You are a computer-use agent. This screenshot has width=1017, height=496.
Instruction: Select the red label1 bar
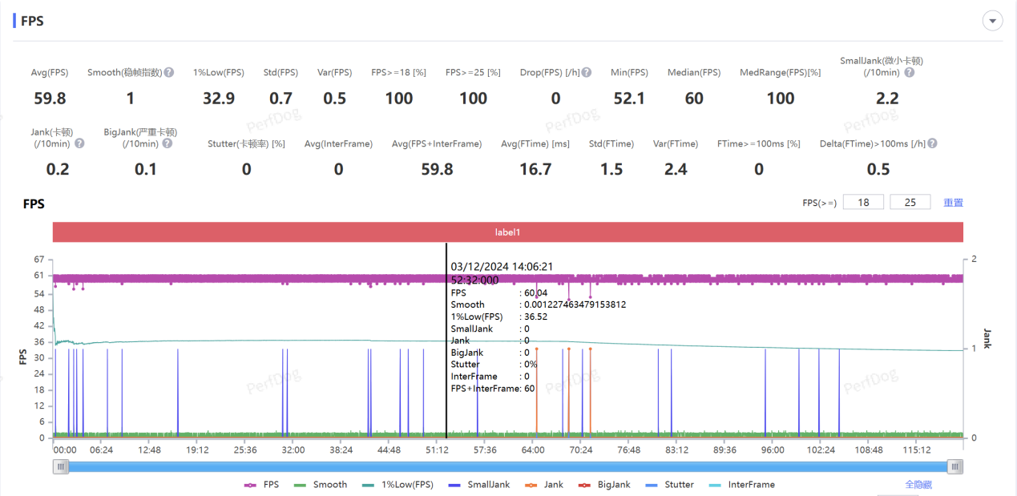pyautogui.click(x=507, y=232)
